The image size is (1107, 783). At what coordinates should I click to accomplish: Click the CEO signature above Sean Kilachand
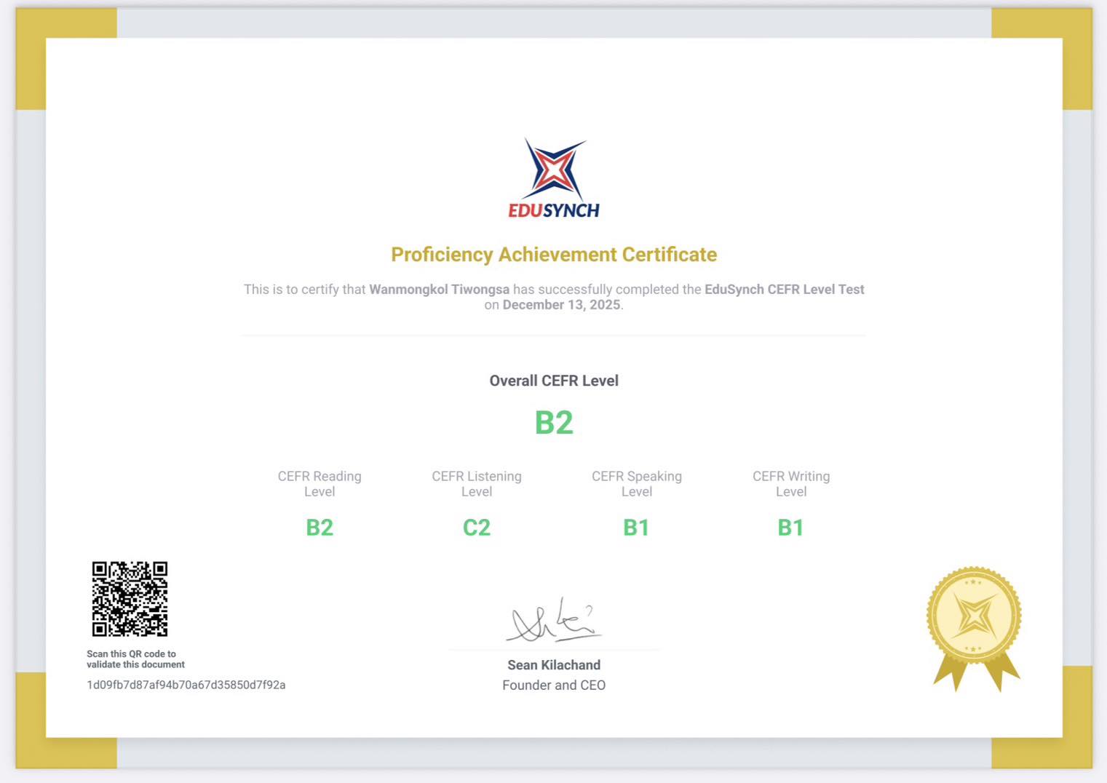tap(554, 621)
